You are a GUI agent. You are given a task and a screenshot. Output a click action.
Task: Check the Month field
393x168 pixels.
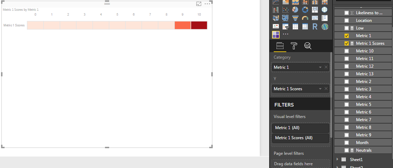click(x=347, y=143)
